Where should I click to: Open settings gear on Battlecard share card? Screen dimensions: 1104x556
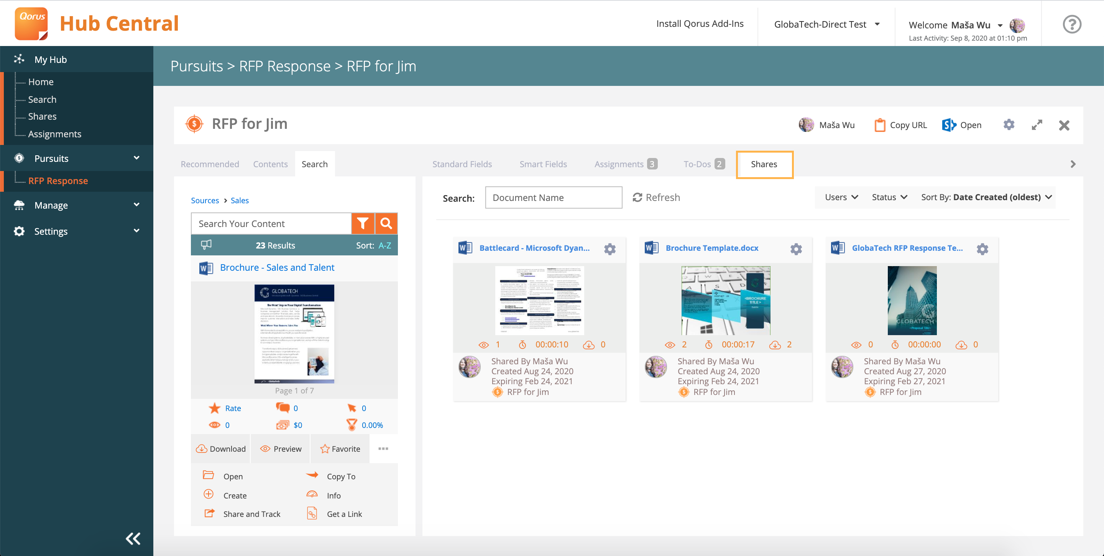(x=609, y=248)
